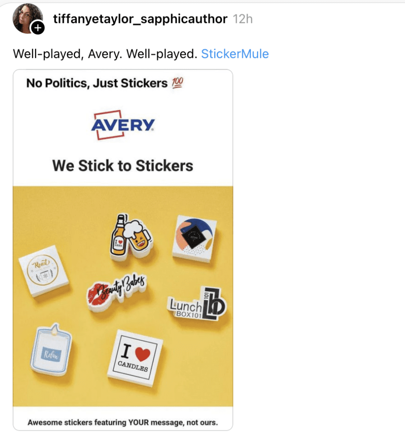Click the 12h timestamp
405x436 pixels.
click(243, 19)
